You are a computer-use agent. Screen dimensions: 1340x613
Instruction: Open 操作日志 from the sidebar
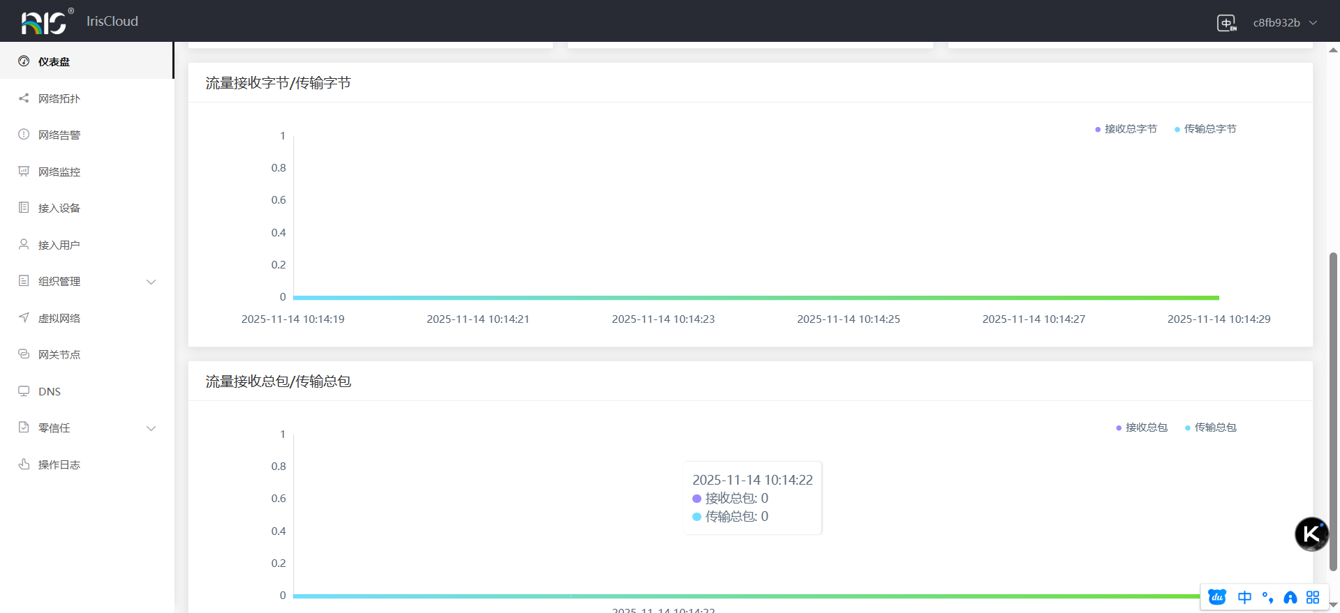[x=59, y=464]
